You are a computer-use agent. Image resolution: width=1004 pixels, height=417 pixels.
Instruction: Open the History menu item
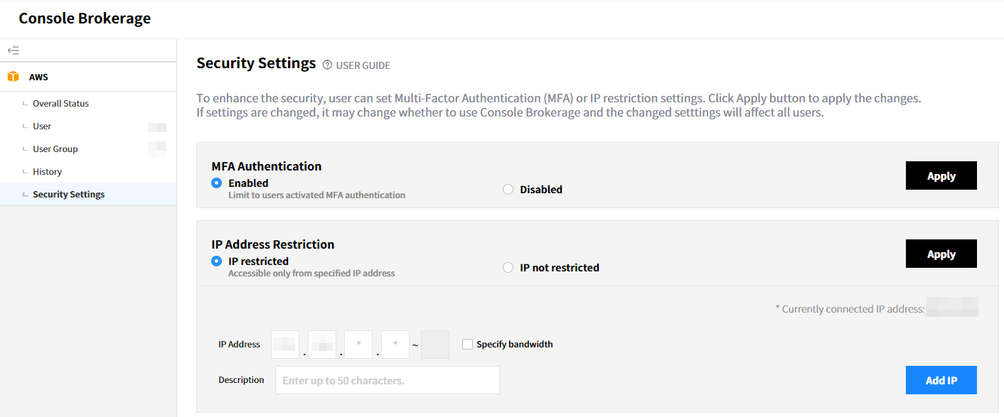[47, 172]
